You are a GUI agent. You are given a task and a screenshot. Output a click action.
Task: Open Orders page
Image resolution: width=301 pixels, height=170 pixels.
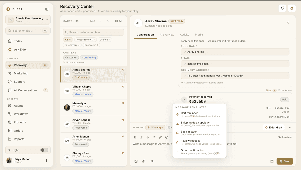[x=28, y=131]
